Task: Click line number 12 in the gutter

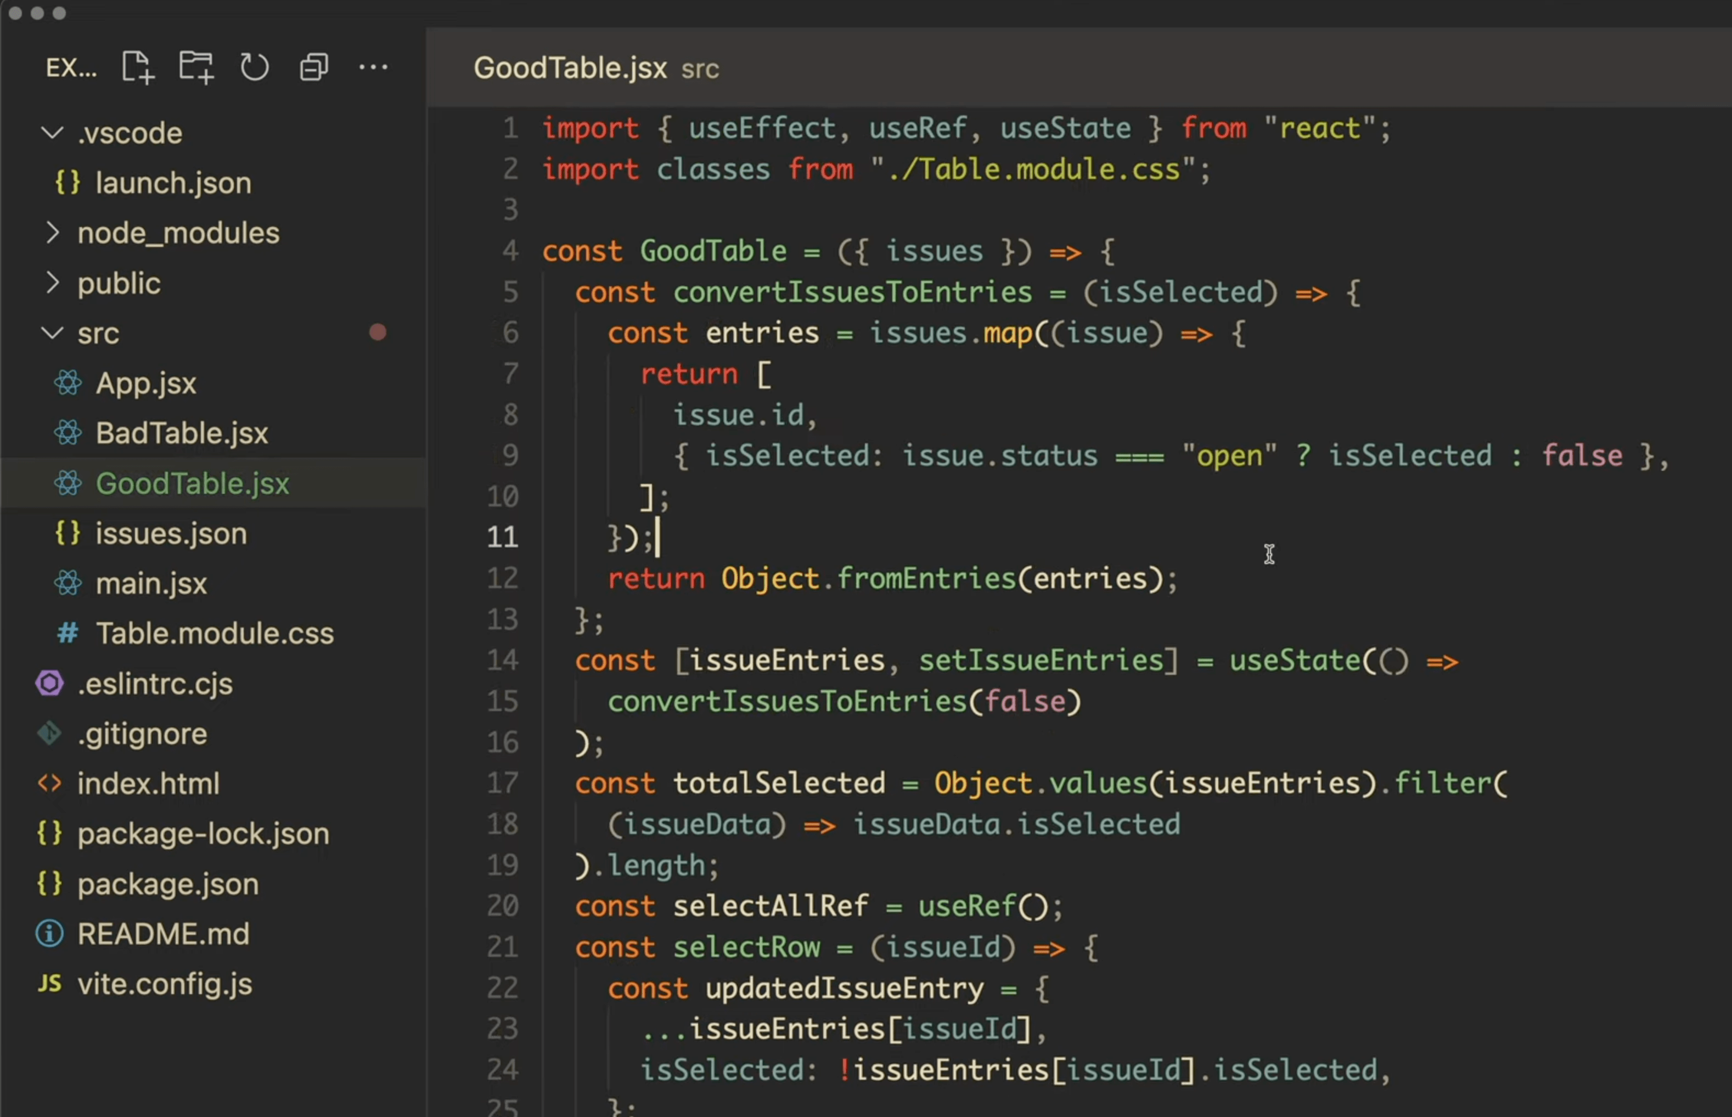Action: [x=502, y=578]
